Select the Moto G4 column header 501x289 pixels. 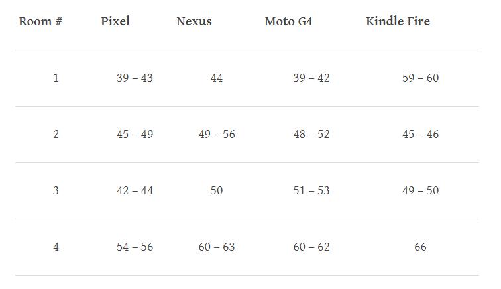(x=288, y=21)
